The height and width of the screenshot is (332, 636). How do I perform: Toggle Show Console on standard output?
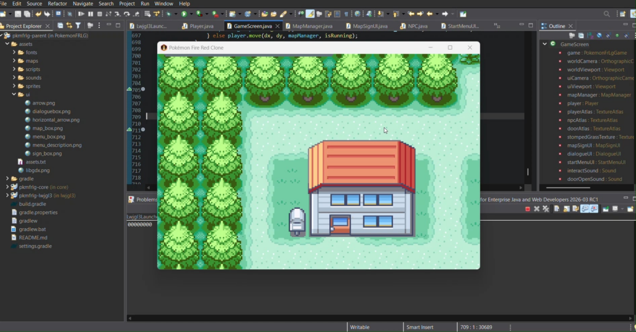click(x=585, y=209)
